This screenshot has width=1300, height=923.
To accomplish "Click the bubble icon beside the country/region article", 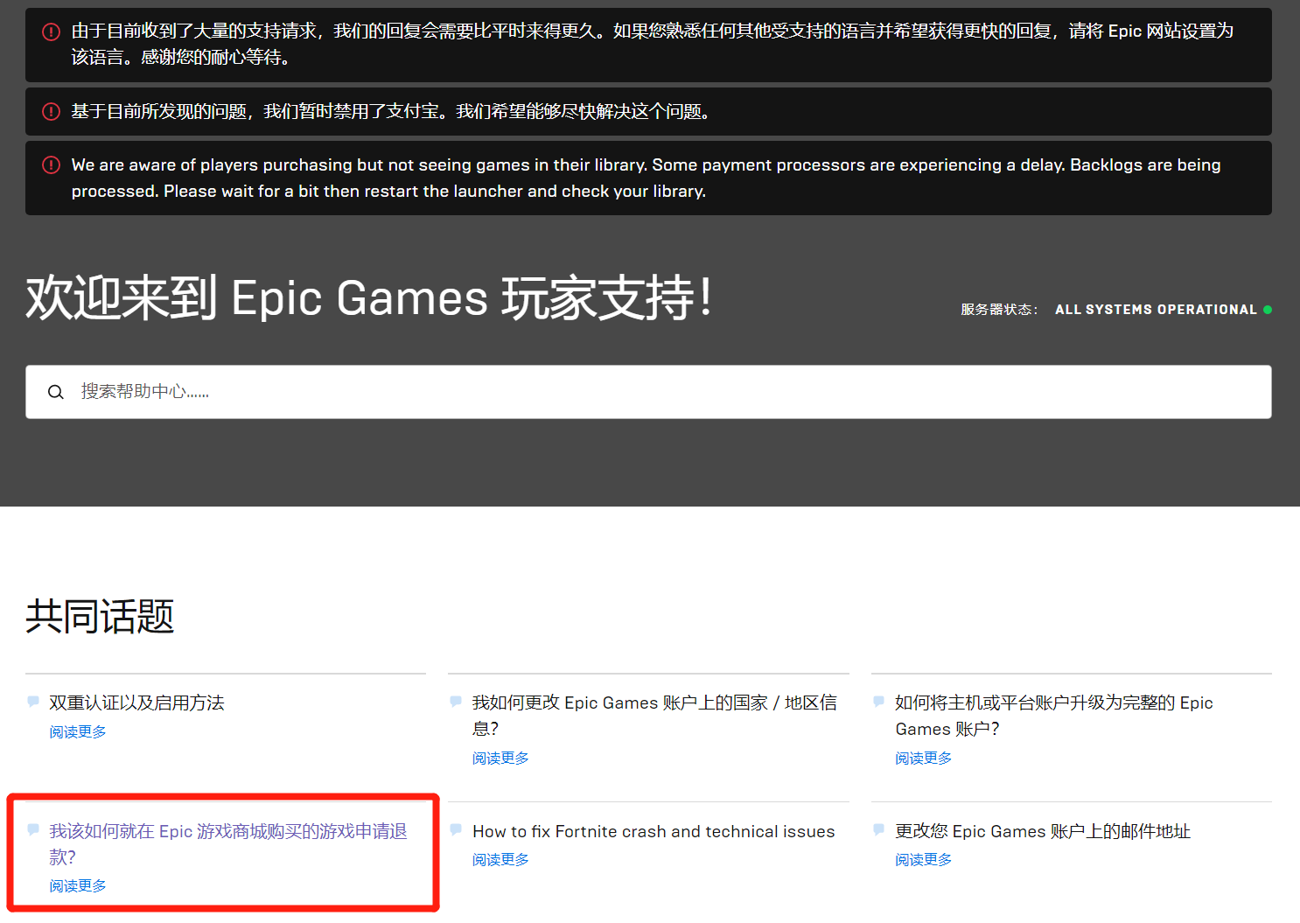I will 456,702.
